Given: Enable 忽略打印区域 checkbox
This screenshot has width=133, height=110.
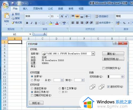Looking at the screenshot, I should click(x=32, y=95).
